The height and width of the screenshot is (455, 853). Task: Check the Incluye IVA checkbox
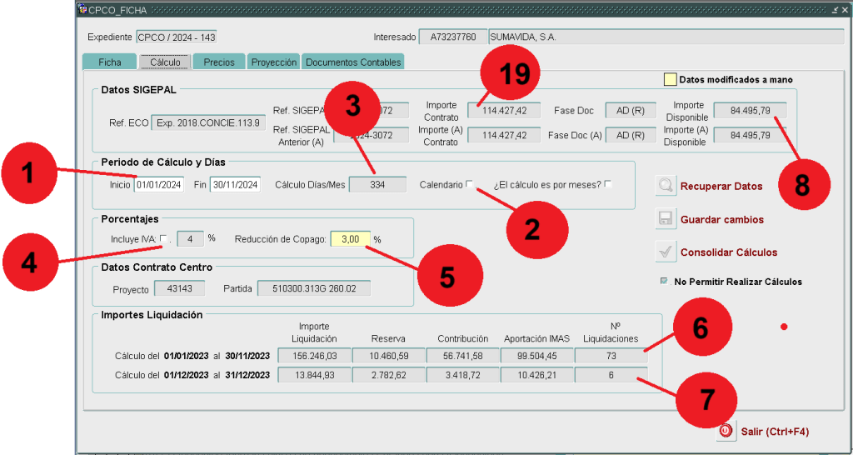point(163,238)
